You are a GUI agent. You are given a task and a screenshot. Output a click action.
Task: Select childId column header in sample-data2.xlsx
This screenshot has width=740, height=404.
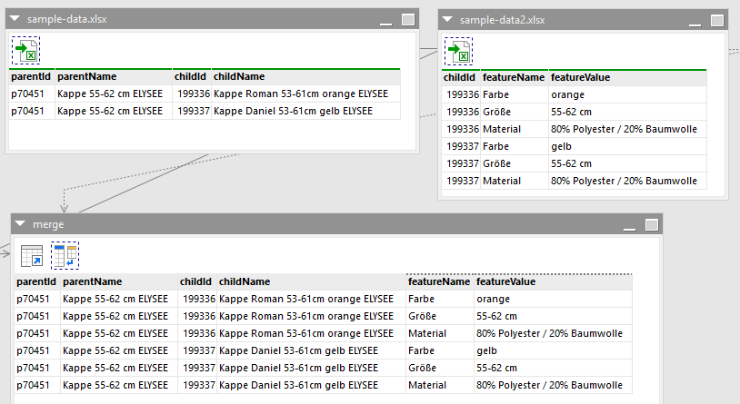461,78
